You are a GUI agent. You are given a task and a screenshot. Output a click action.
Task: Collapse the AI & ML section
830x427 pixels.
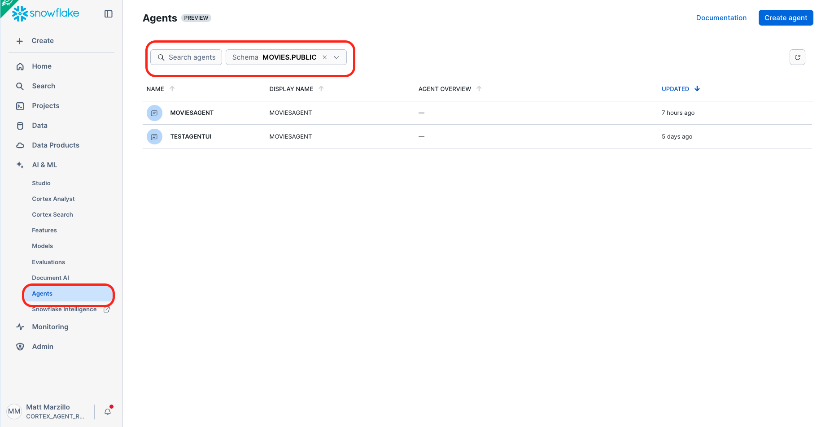tap(44, 165)
